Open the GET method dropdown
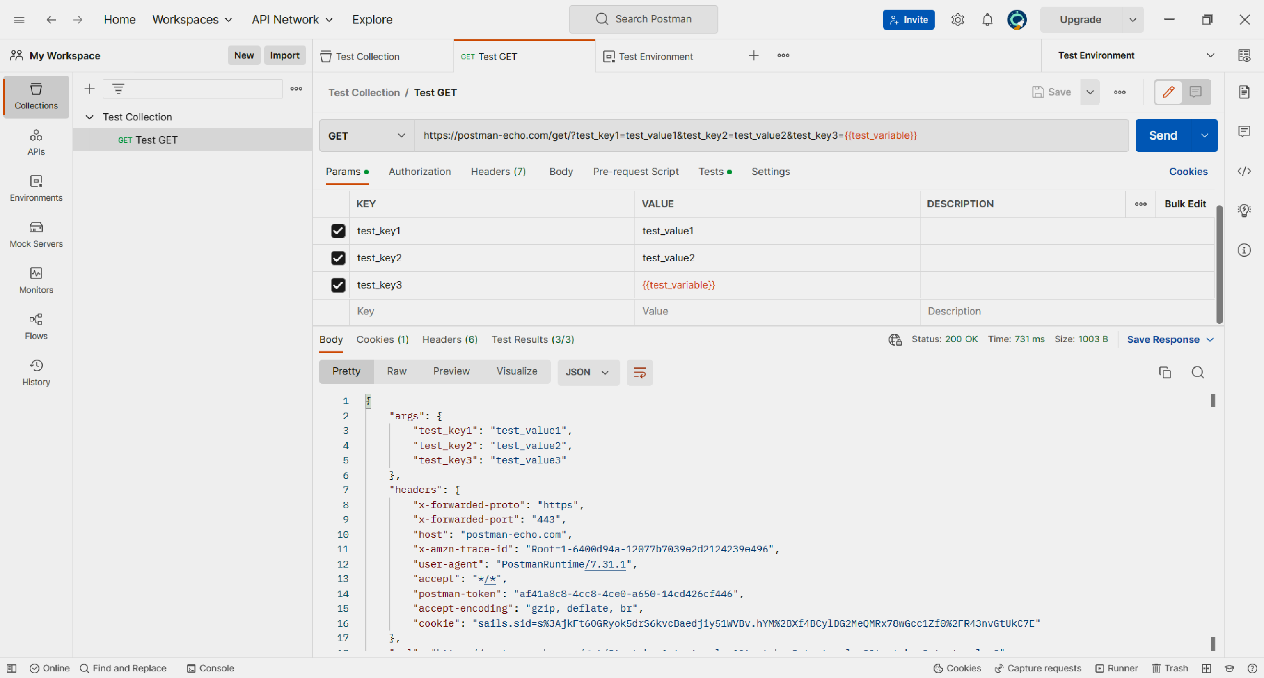 point(366,136)
